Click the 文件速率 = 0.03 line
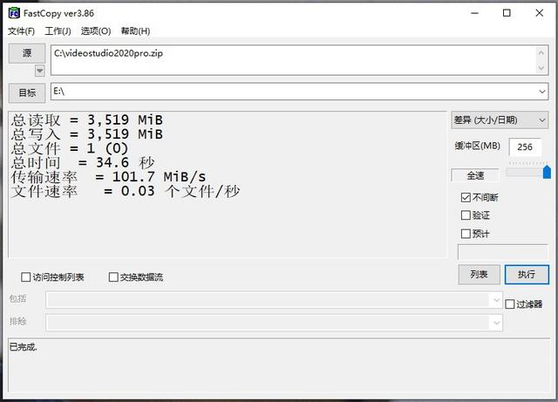 (126, 191)
